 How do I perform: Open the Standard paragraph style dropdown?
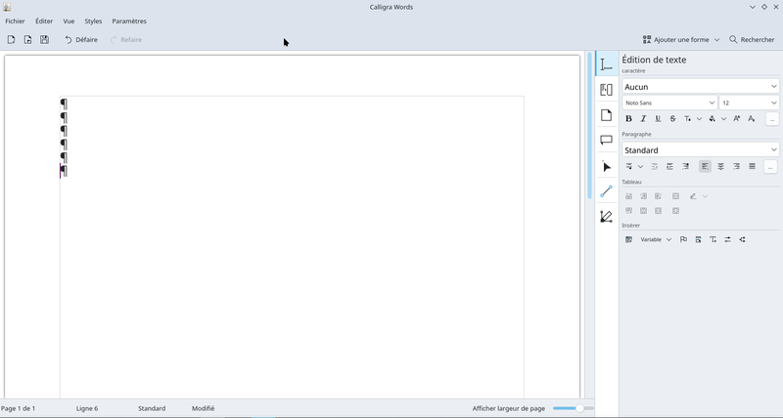click(701, 150)
